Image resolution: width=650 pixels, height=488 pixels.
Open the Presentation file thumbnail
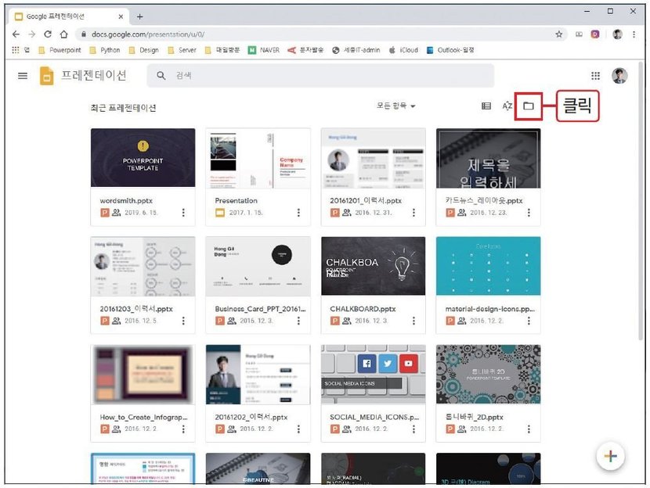point(258,158)
